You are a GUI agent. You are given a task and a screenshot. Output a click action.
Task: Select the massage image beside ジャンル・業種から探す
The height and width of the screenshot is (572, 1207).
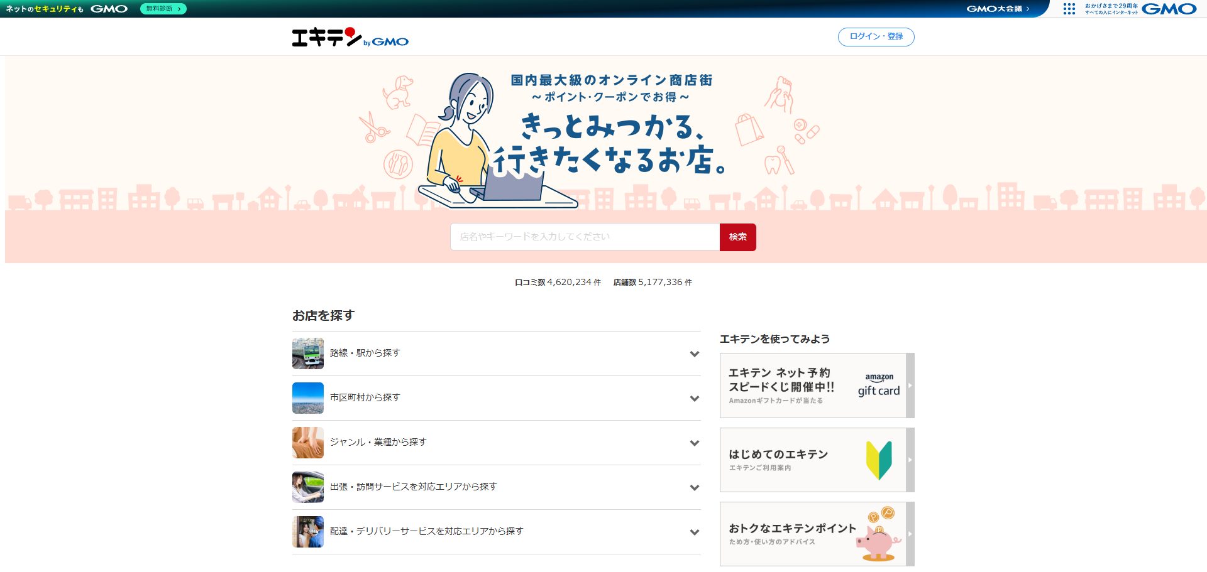pyautogui.click(x=307, y=442)
